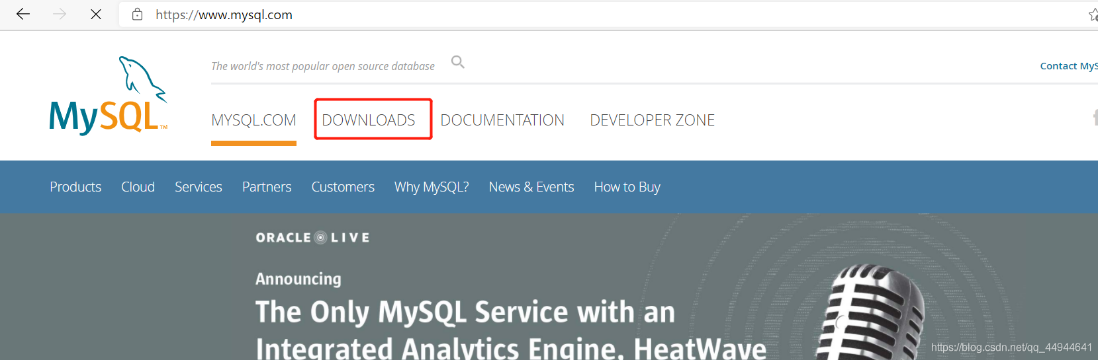
Task: Click the padlock site info icon
Action: point(138,15)
